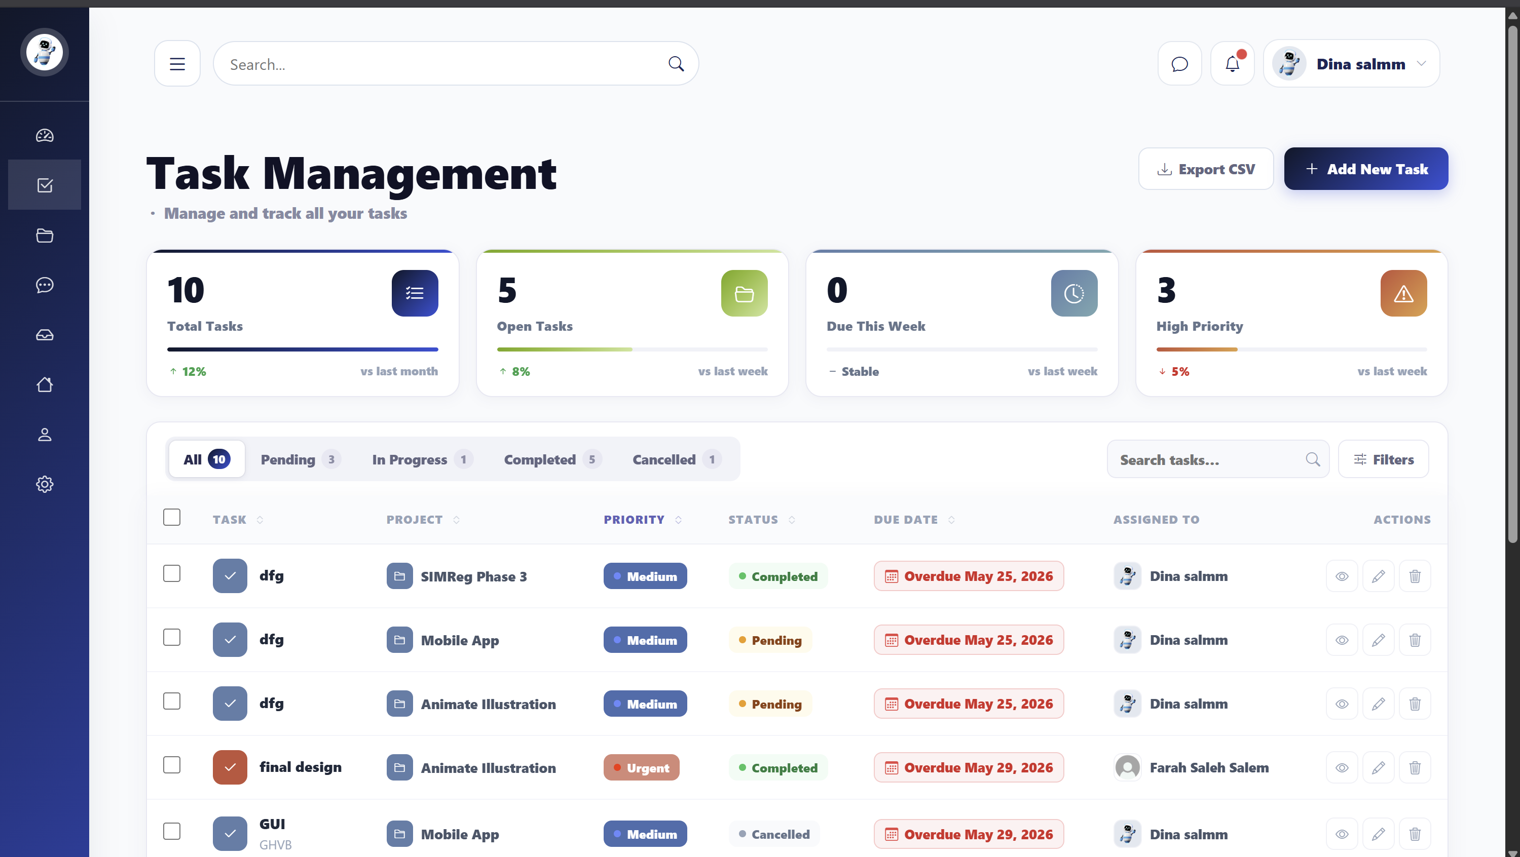Switch to the Completed tab
Image resolution: width=1520 pixels, height=857 pixels.
pyautogui.click(x=552, y=459)
